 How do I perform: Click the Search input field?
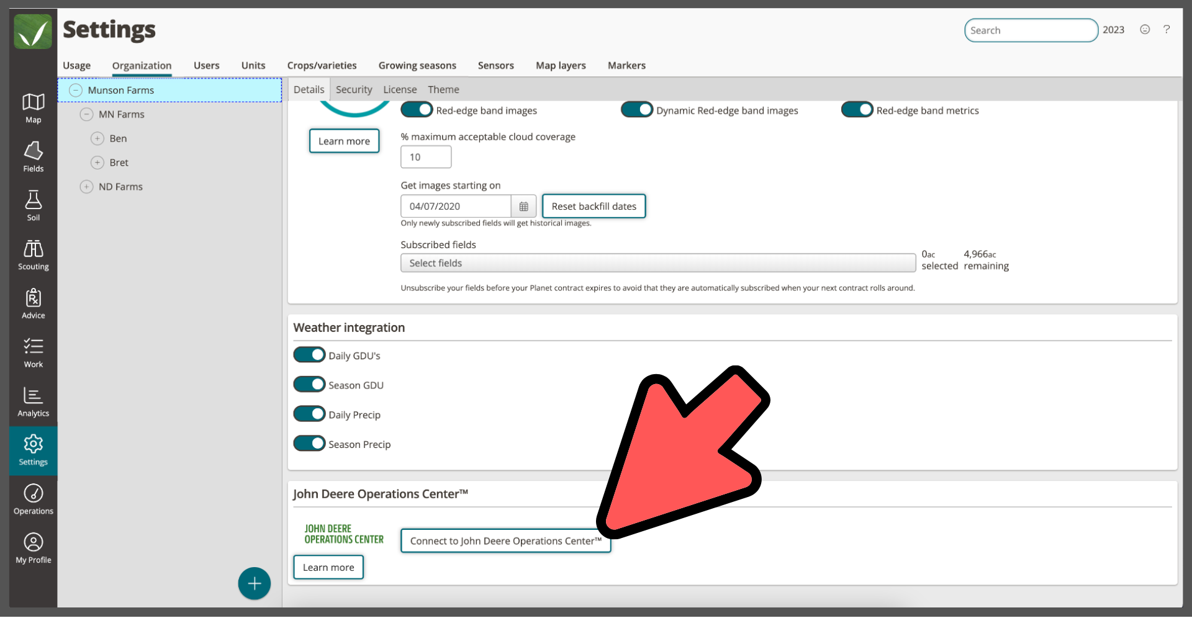[x=1031, y=30]
